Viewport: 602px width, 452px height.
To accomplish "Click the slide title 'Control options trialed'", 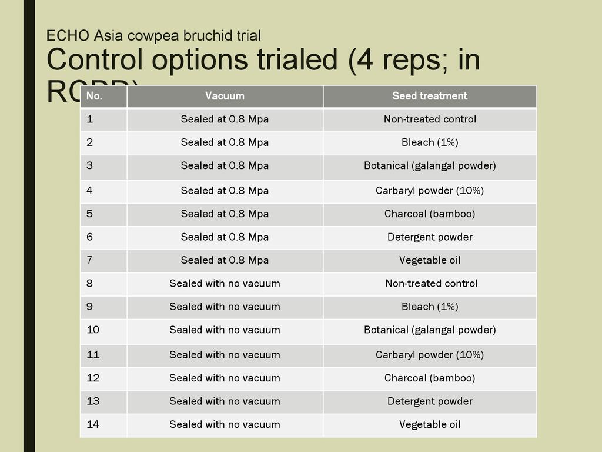I will (x=263, y=60).
